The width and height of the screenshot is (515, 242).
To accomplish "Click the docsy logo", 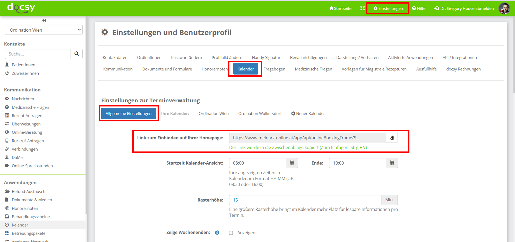I will [x=21, y=8].
